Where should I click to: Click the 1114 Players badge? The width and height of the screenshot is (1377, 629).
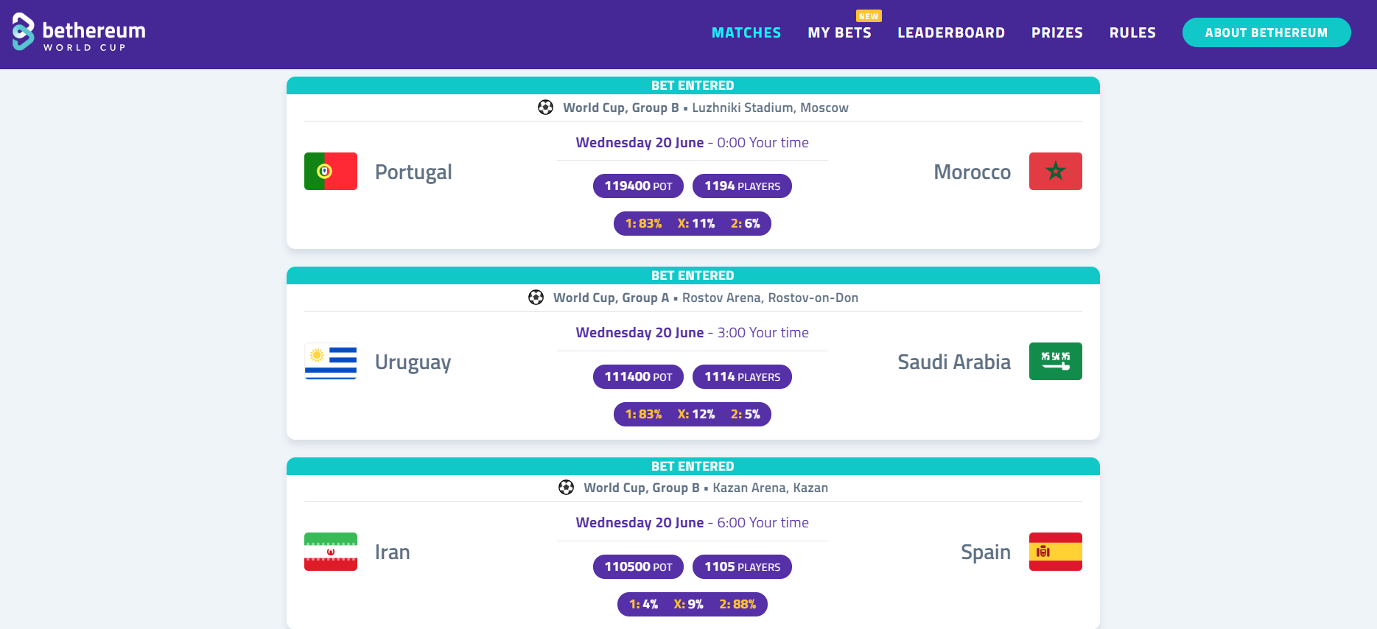pos(742,377)
